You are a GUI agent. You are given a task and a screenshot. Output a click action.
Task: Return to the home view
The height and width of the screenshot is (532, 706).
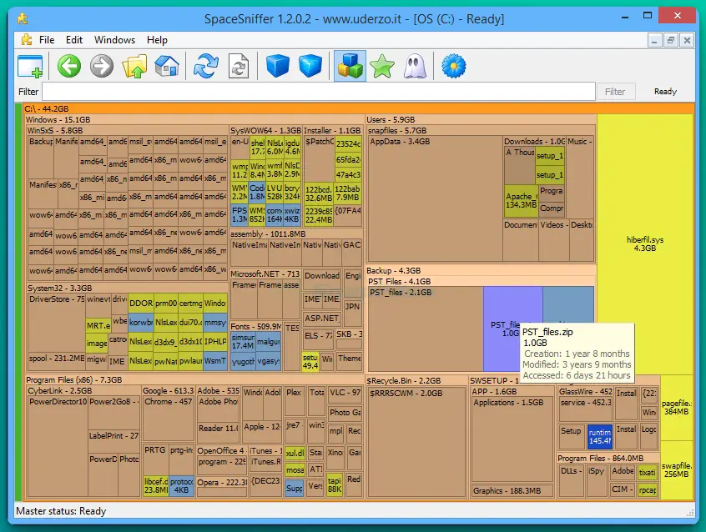click(167, 66)
